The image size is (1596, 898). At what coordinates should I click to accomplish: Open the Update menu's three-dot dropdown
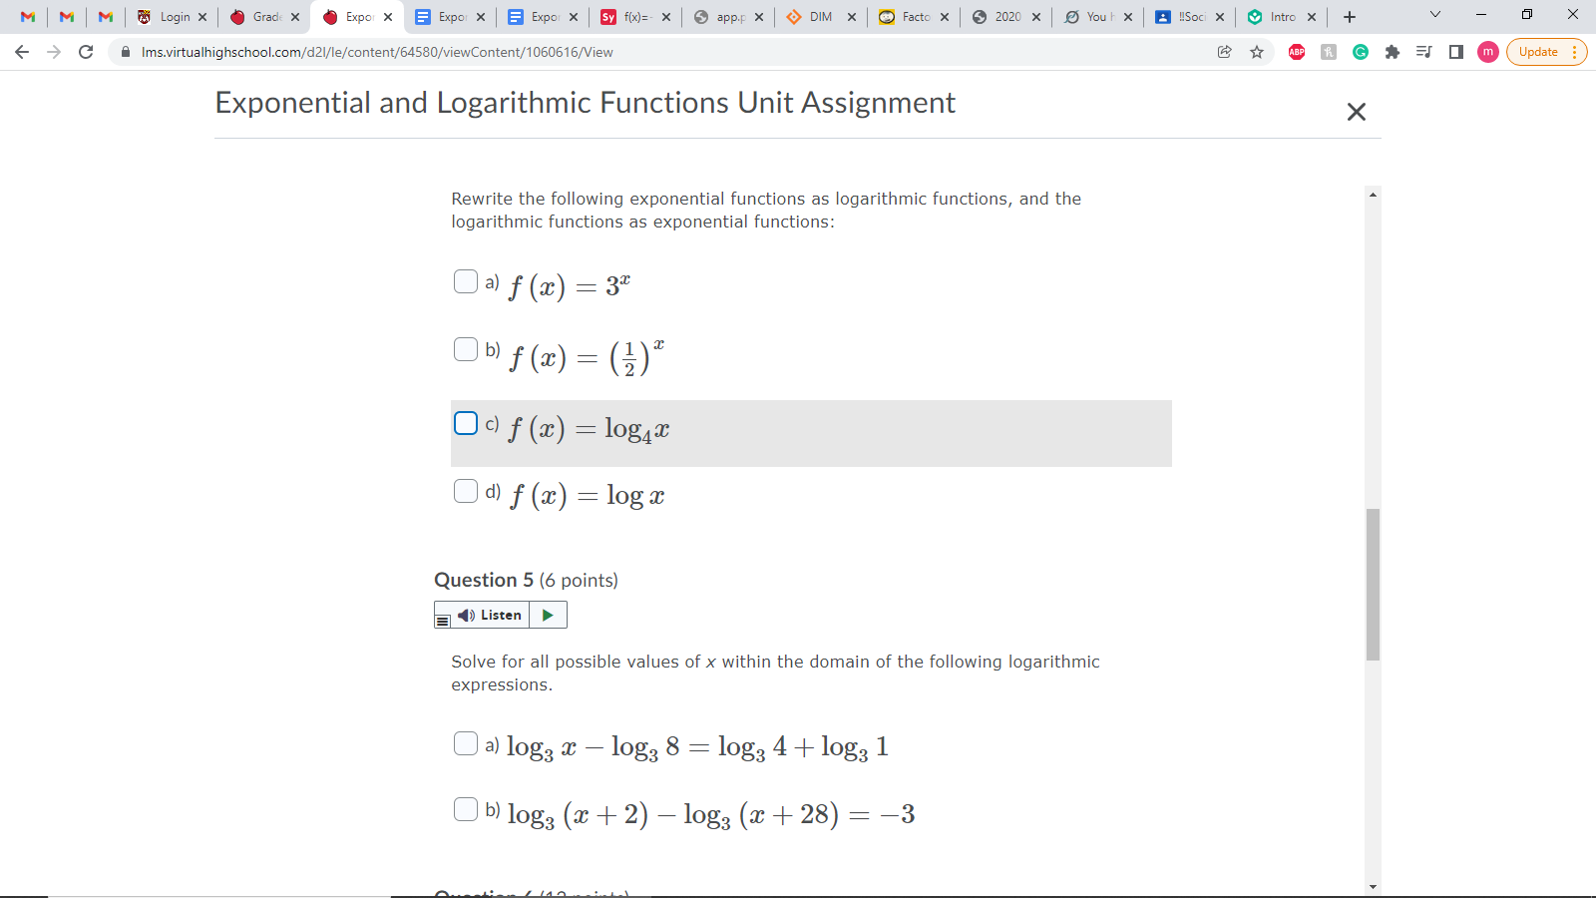(x=1574, y=52)
